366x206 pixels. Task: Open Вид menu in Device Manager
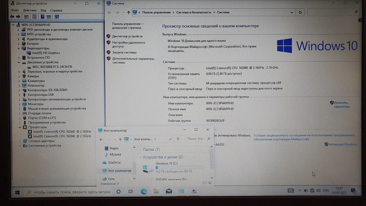click(x=44, y=10)
